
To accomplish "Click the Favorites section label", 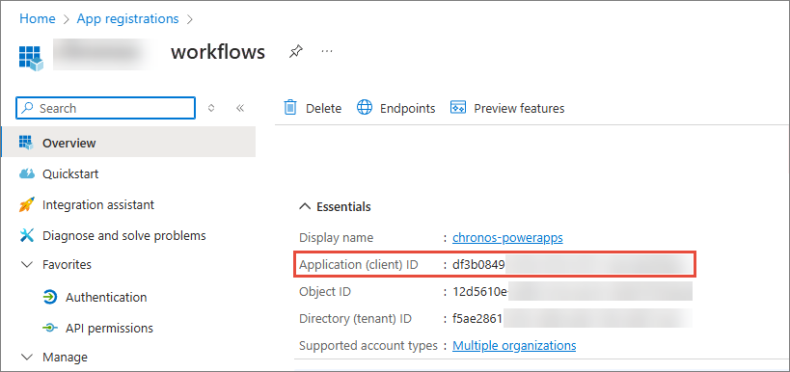I will (x=67, y=264).
